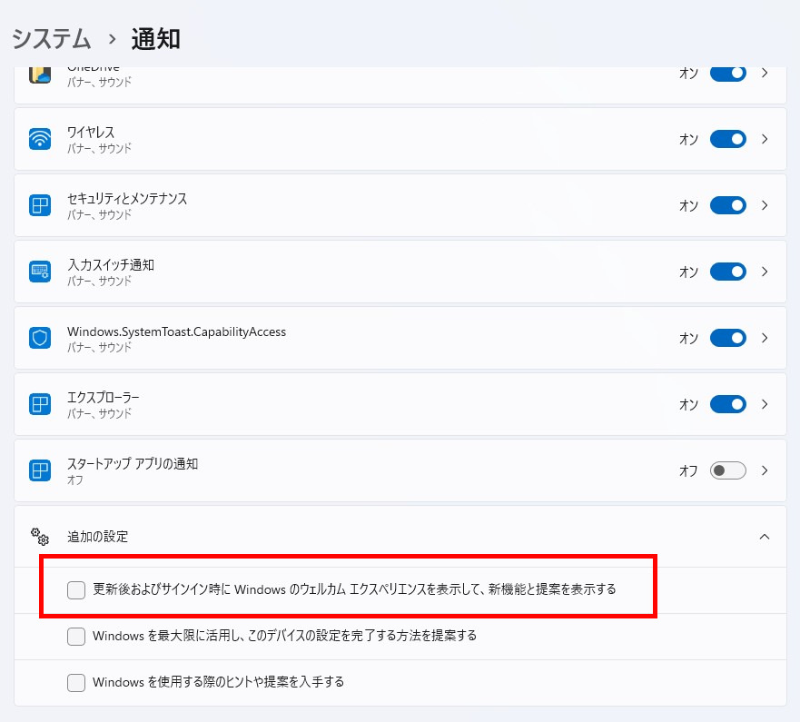
Task: Switch off the 入力スイッチ通知 toggle
Action: 728,272
